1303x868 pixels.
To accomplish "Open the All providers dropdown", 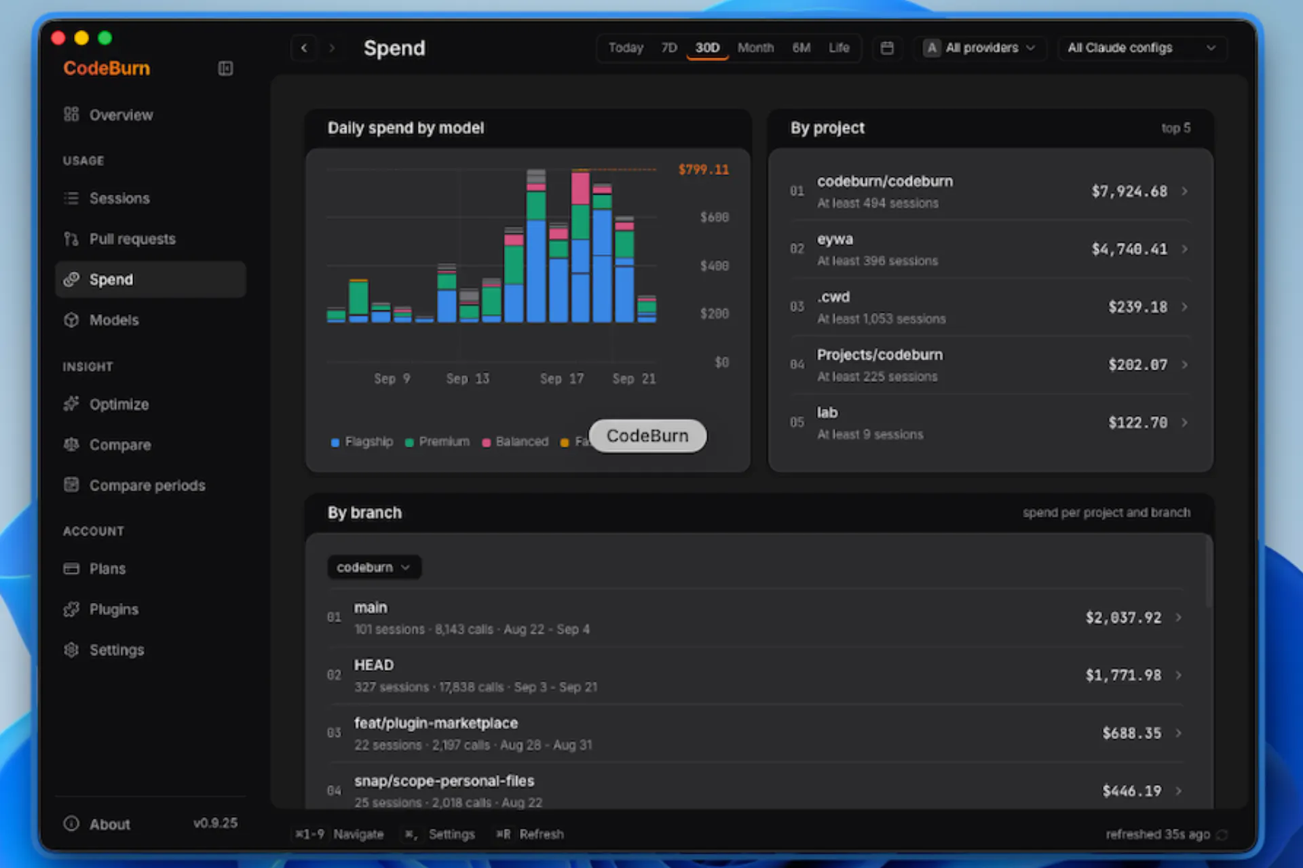I will click(x=980, y=48).
